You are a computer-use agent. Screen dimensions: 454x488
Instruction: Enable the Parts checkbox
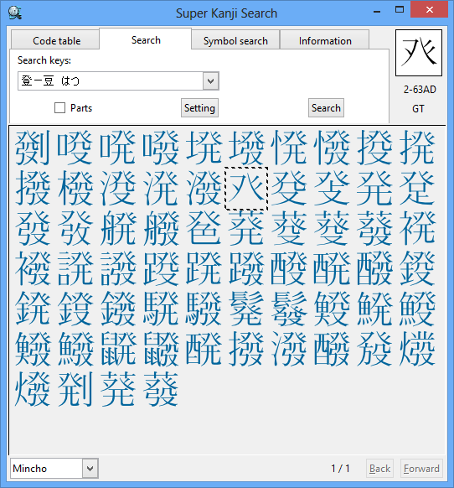click(59, 108)
